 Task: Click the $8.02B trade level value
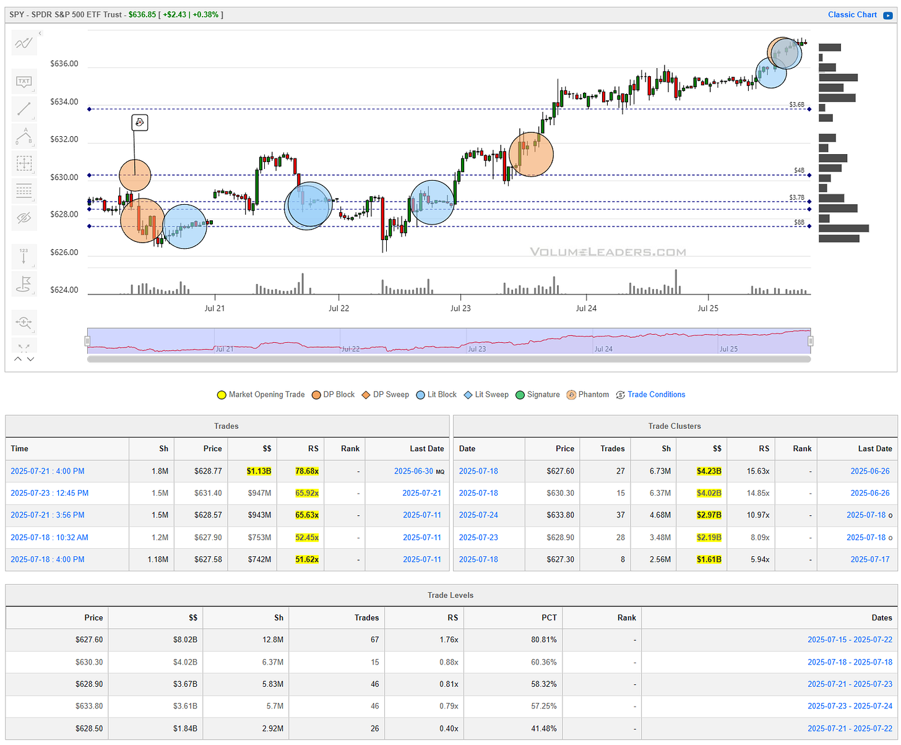coord(185,640)
